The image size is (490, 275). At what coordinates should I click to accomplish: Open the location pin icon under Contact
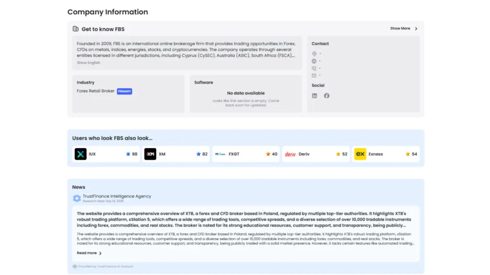(x=314, y=54)
